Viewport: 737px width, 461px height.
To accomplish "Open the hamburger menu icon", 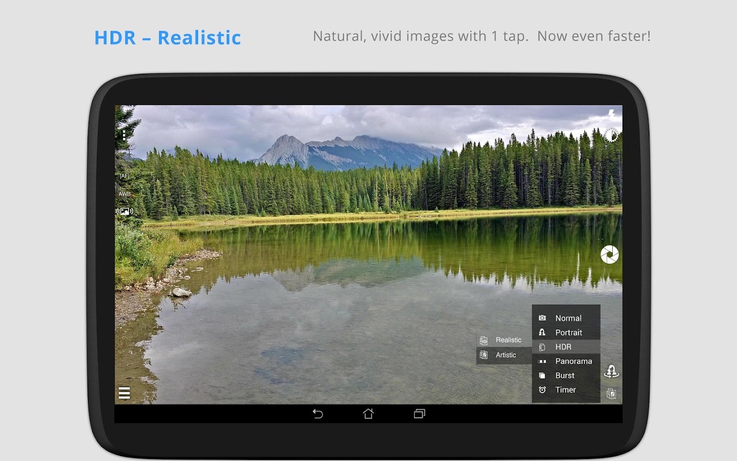I will click(124, 393).
